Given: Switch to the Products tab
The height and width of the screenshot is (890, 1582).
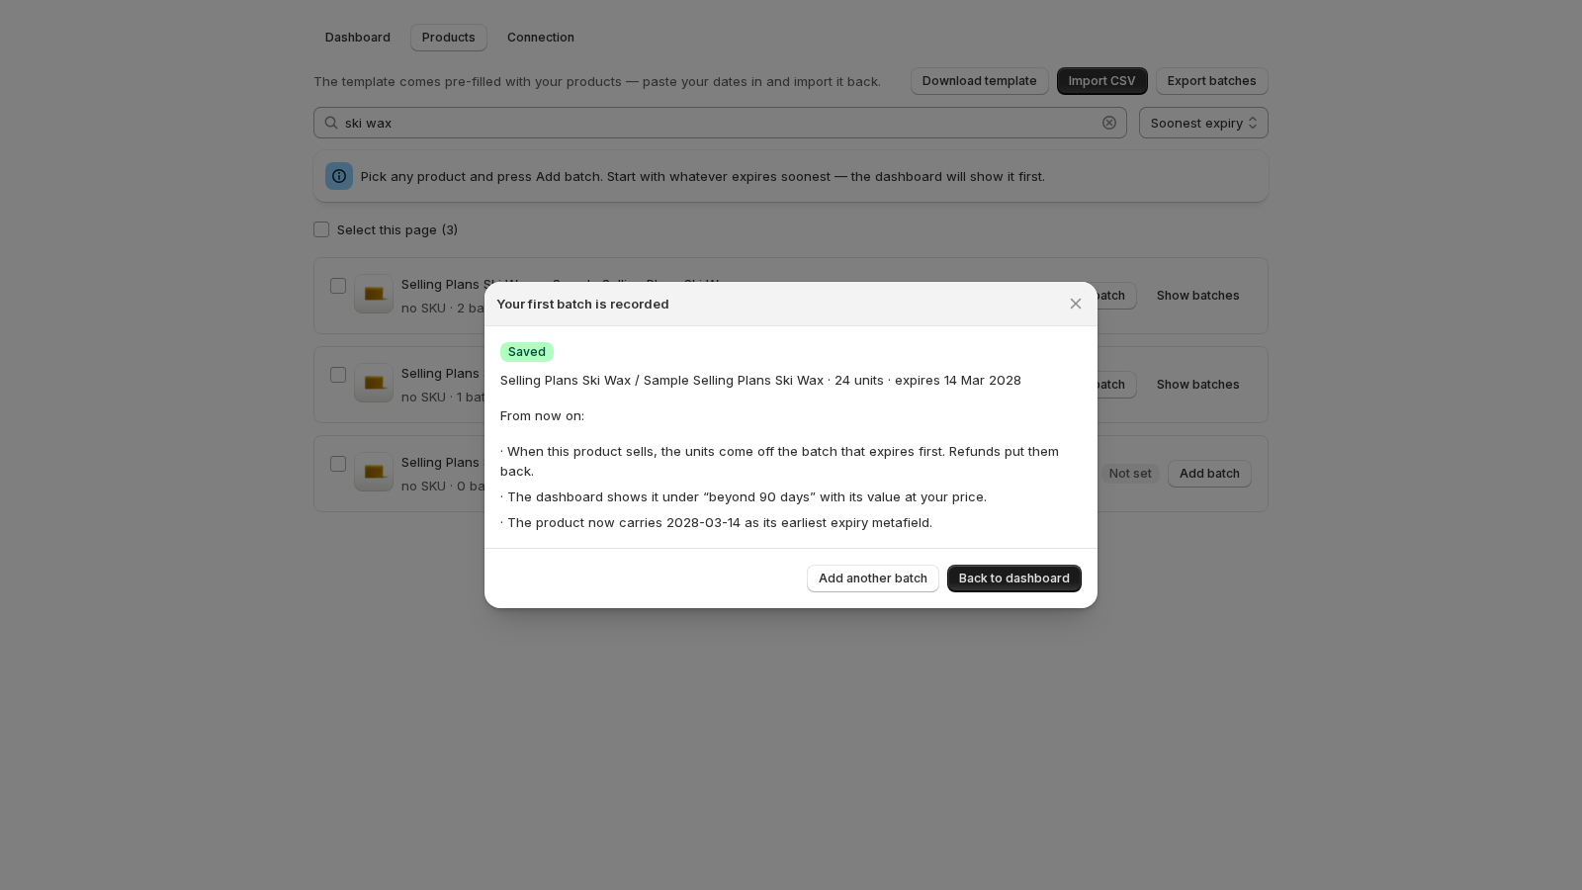Looking at the screenshot, I should 449,38.
